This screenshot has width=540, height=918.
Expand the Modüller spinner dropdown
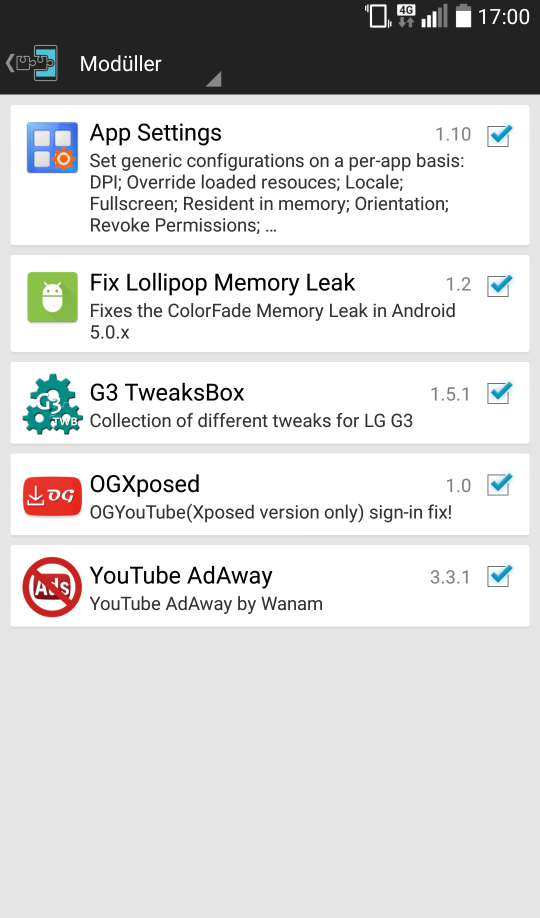(x=150, y=63)
